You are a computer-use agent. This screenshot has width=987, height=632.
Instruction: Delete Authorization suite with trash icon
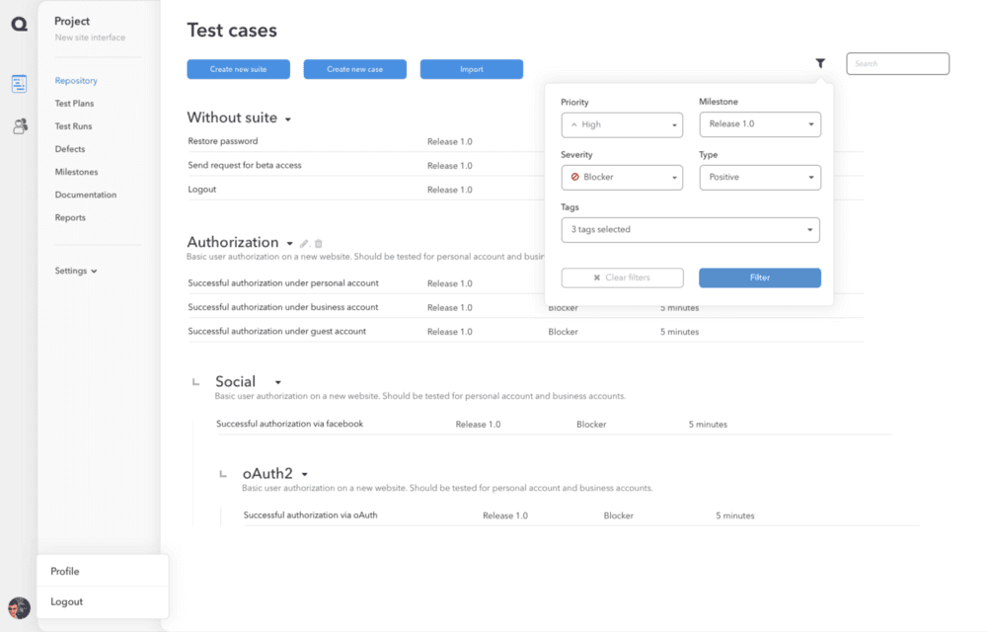coord(319,243)
